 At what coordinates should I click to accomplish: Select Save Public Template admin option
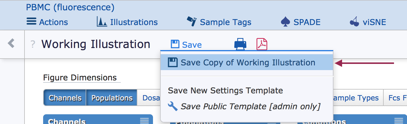244,106
